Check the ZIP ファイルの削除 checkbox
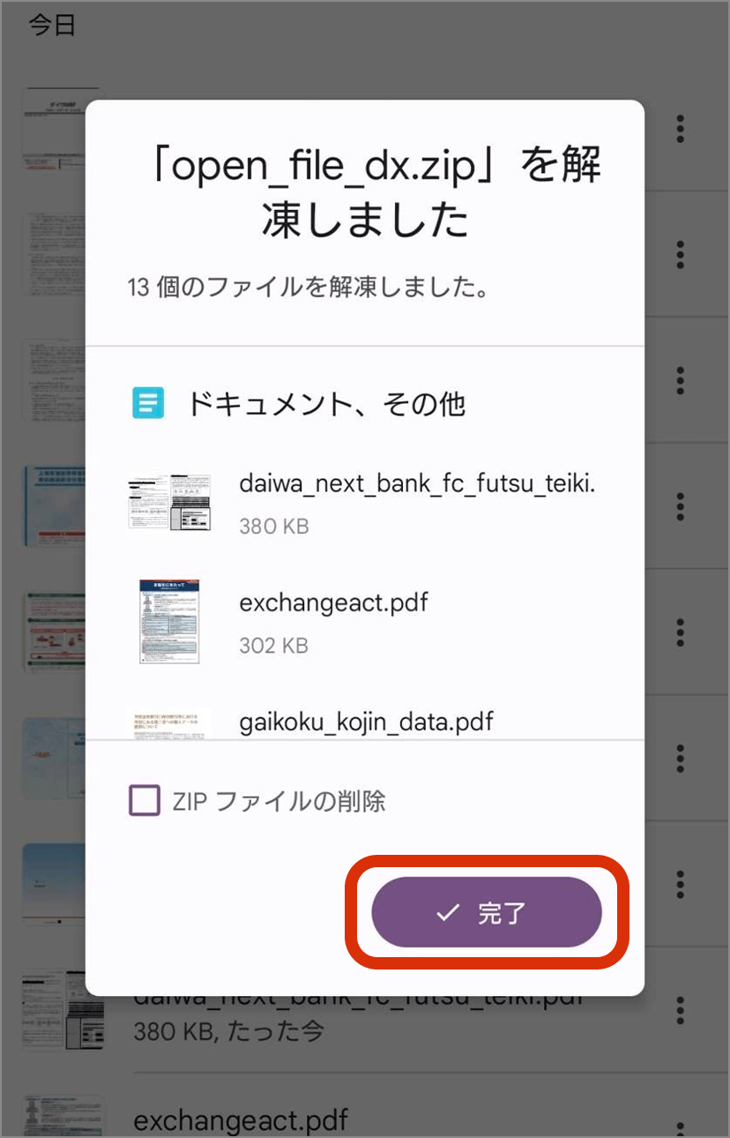 click(145, 801)
